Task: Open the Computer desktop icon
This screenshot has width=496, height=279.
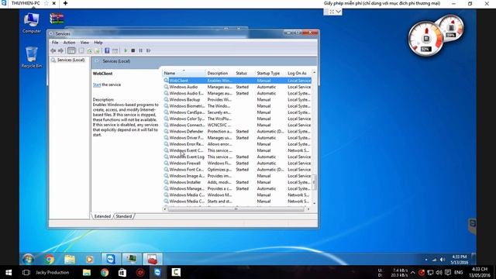Action: pyautogui.click(x=32, y=23)
